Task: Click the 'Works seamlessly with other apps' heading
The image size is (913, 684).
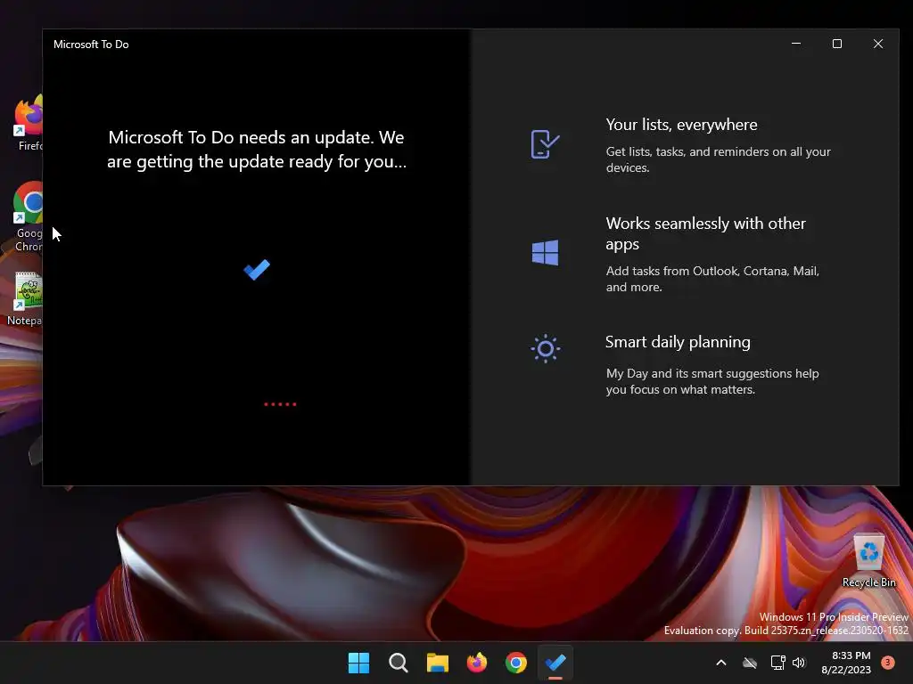Action: [706, 233]
